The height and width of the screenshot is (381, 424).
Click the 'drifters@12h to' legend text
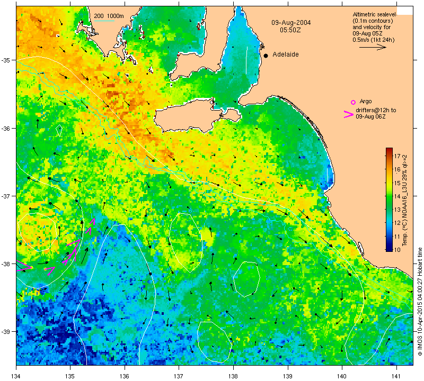pos(376,110)
